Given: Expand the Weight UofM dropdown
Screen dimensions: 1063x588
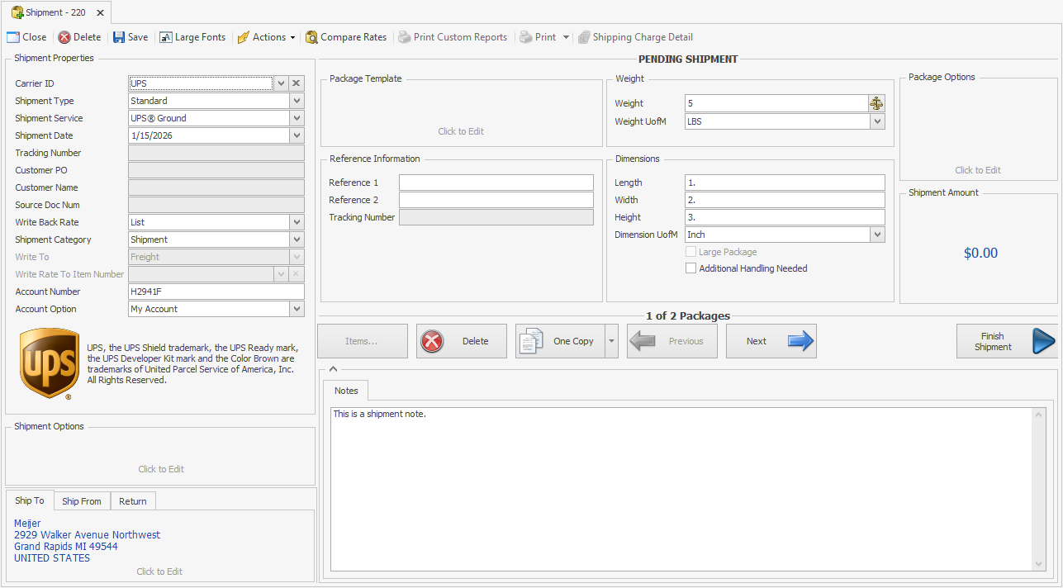Looking at the screenshot, I should click(x=876, y=121).
